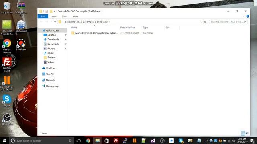257x144 pixels.
Task: Go to Videos in navigation pane
Action: (x=51, y=62)
